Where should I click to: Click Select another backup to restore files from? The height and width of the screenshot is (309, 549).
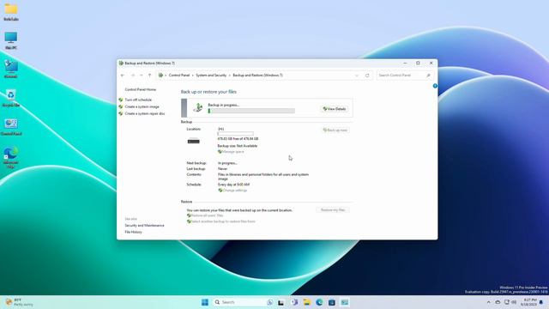pyautogui.click(x=223, y=221)
